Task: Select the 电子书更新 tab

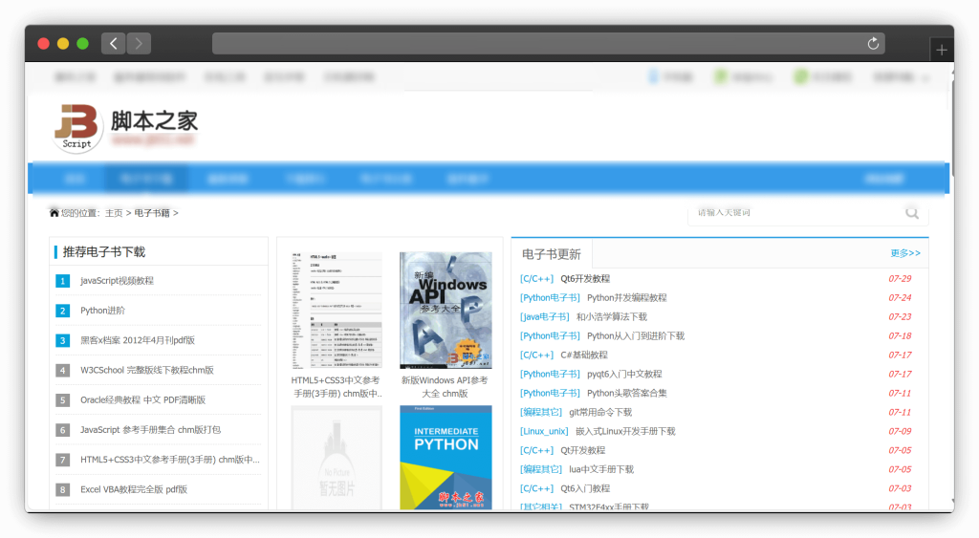Action: pyautogui.click(x=552, y=254)
